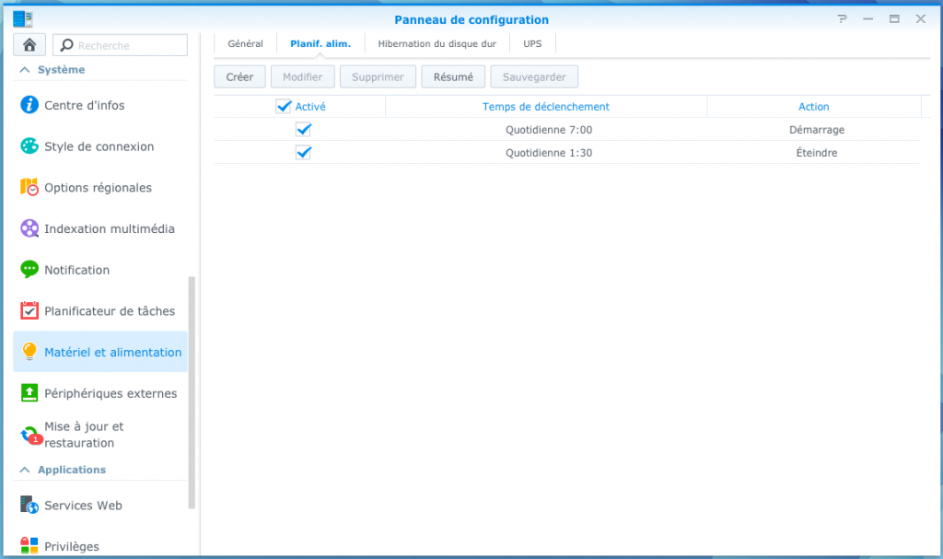
Task: Uncheck the Quotidienne 7:00 Démarrage schedule
Action: point(303,130)
